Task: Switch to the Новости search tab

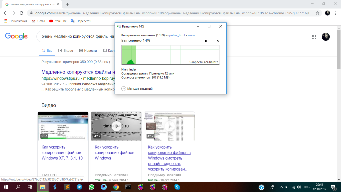Action: 88,50
